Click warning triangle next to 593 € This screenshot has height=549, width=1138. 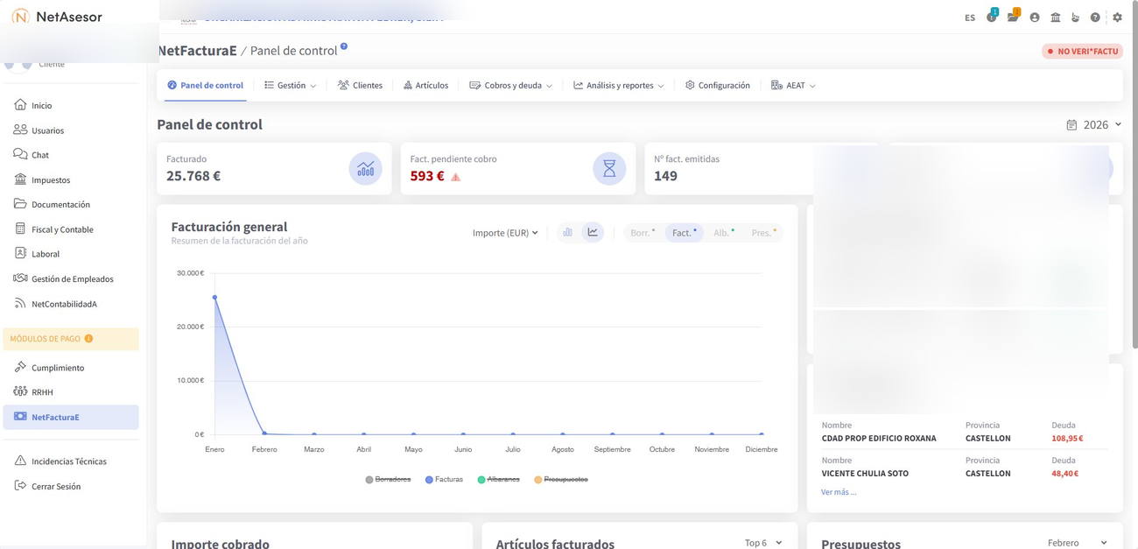(x=455, y=177)
